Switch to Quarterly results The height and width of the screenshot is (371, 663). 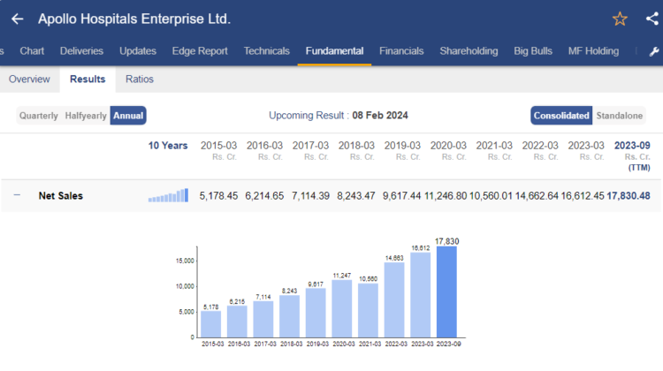[x=38, y=116]
